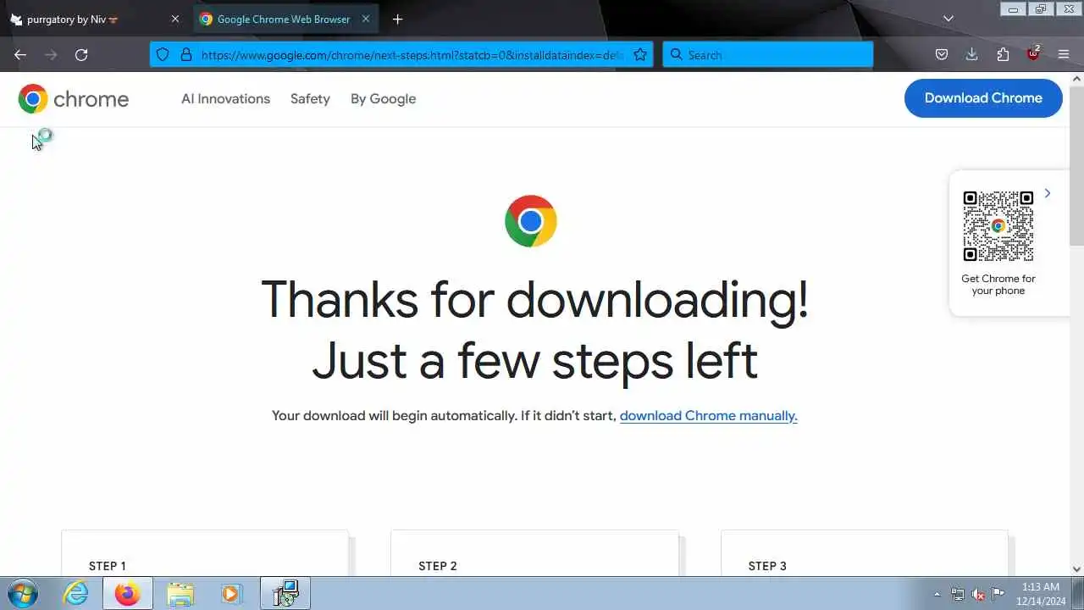1084x610 pixels.
Task: Open the Action Center flag icon
Action: click(x=998, y=594)
